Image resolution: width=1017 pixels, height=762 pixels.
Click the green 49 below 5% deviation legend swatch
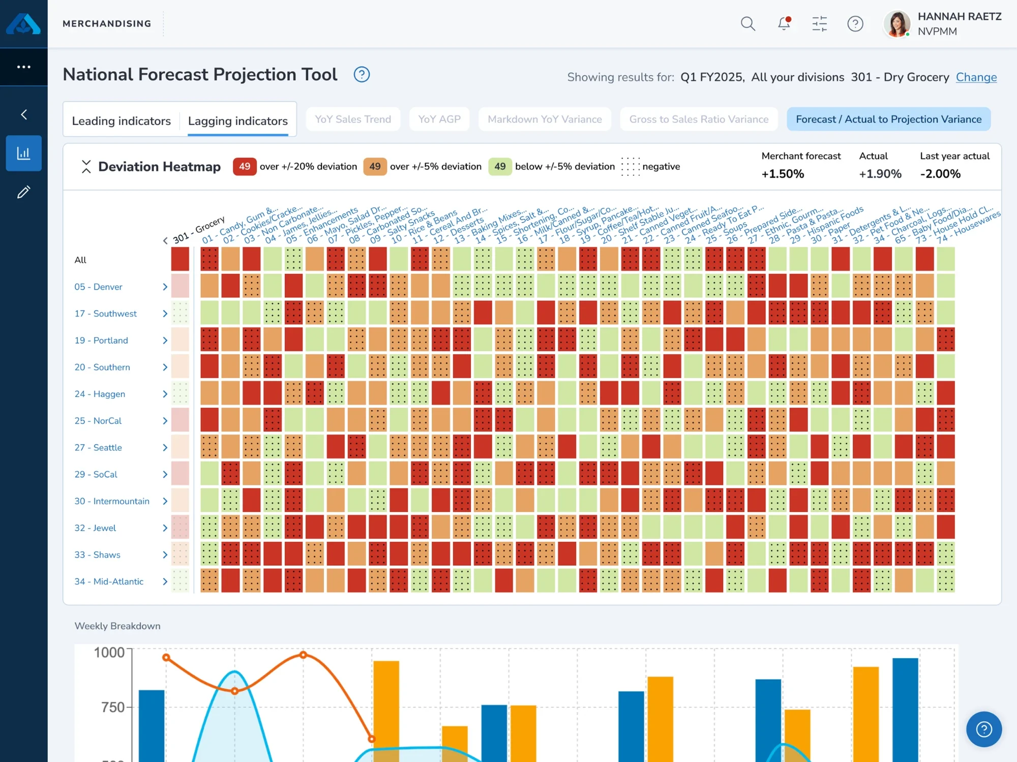500,166
